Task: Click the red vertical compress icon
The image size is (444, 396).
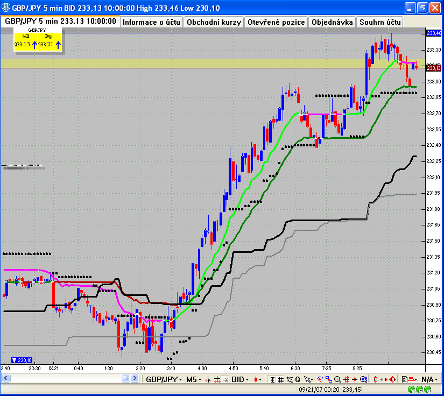Action: click(355, 379)
